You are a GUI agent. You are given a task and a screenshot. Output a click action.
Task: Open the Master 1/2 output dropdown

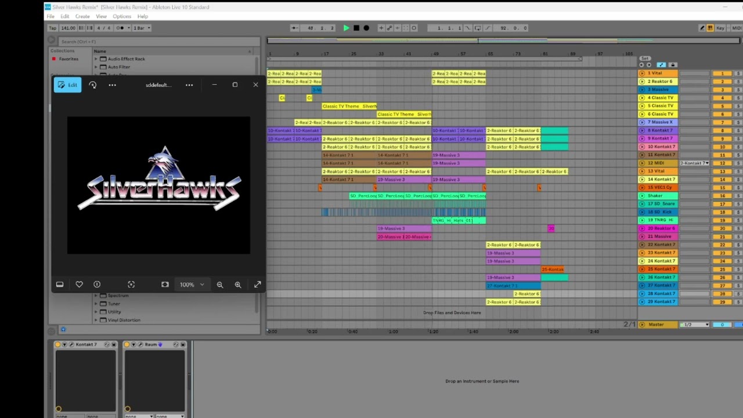(x=695, y=325)
